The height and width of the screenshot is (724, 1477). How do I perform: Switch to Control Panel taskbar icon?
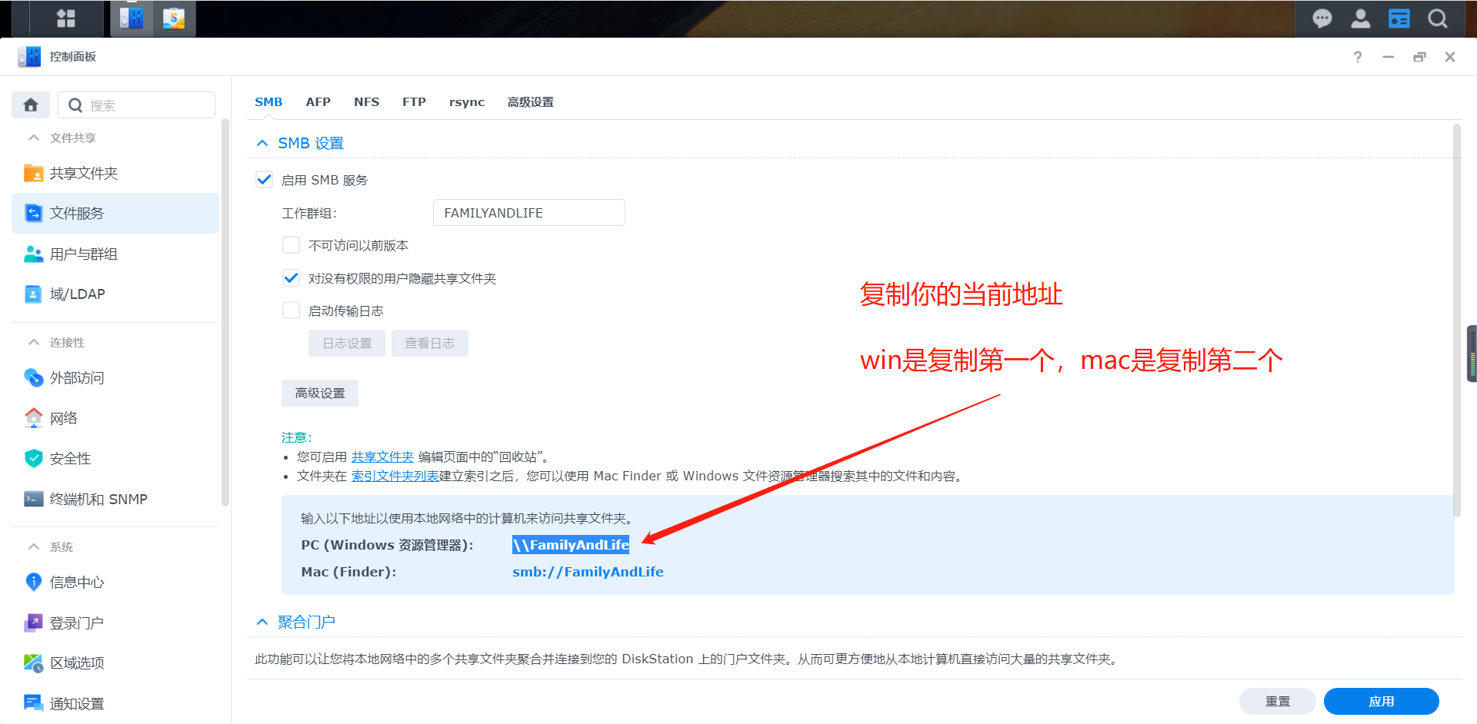coord(132,18)
